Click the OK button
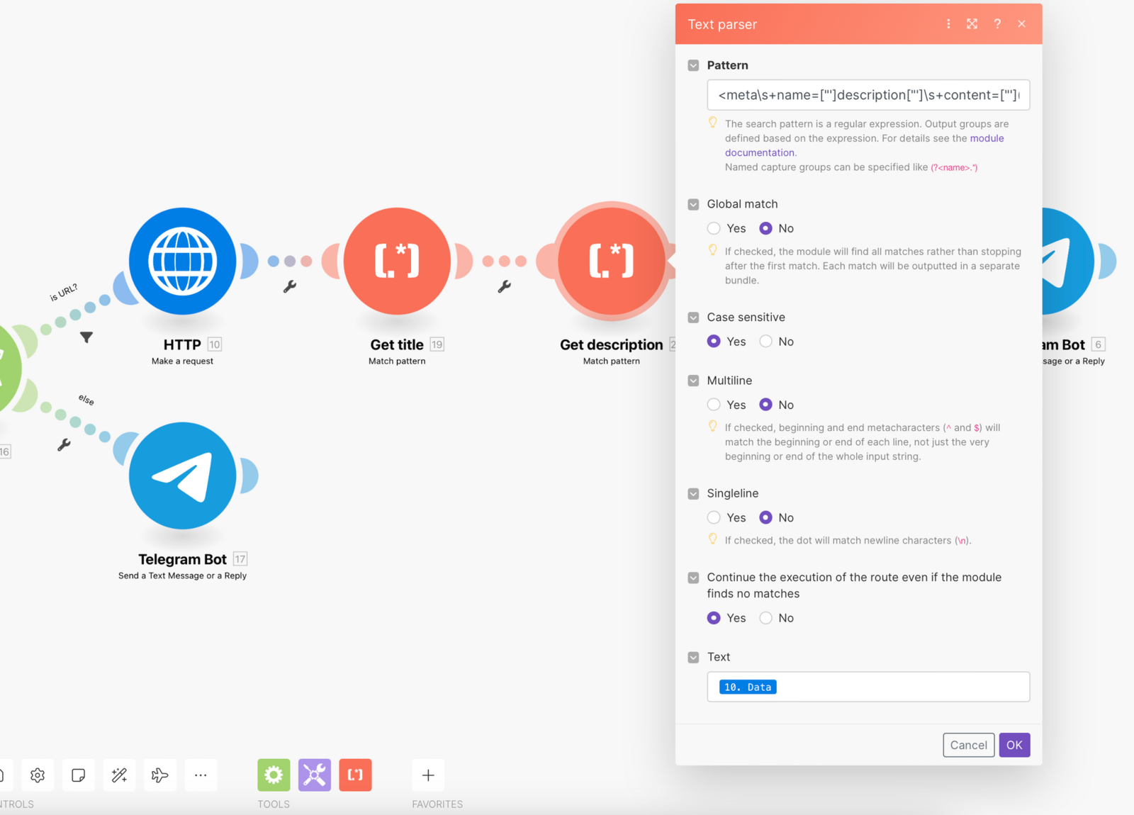Viewport: 1134px width, 815px height. 1014,745
